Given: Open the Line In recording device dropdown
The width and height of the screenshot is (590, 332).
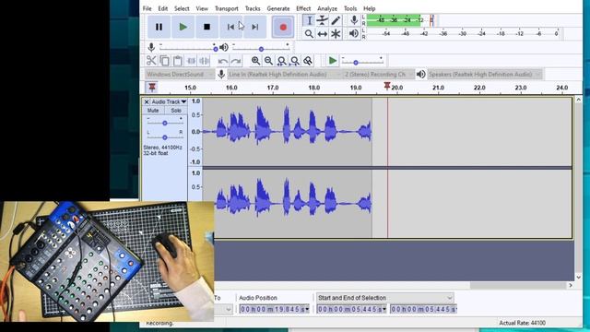Looking at the screenshot, I should [x=284, y=74].
